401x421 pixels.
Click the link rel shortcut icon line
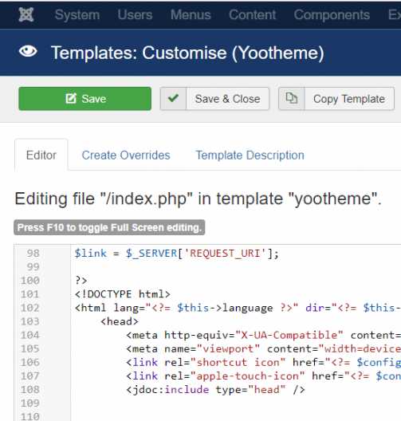264,362
